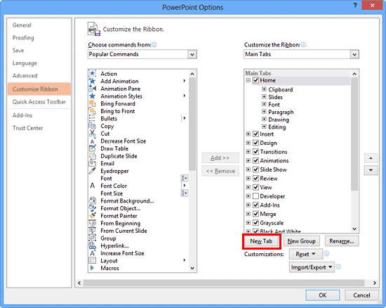Click the Main Tabs list scrollbar thumb
386x308 pixels.
354,134
